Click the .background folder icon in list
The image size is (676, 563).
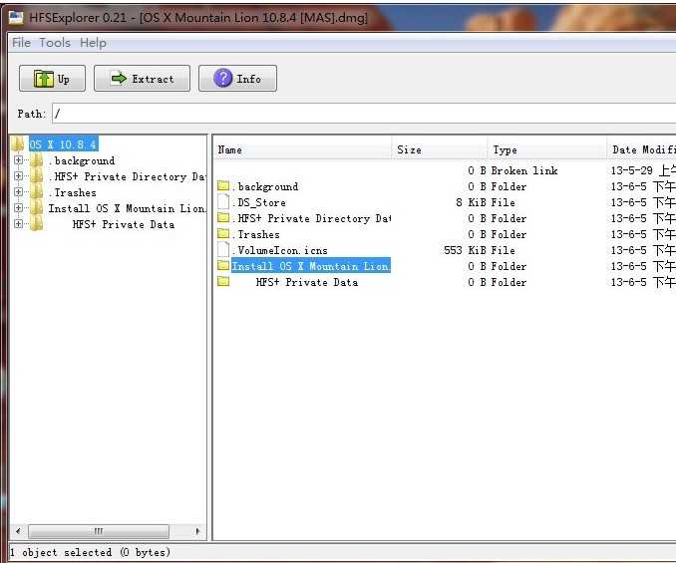click(223, 185)
